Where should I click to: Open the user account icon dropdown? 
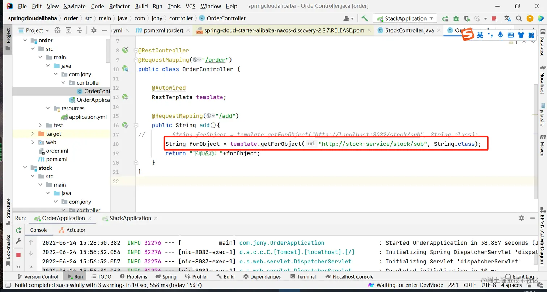pos(349,18)
